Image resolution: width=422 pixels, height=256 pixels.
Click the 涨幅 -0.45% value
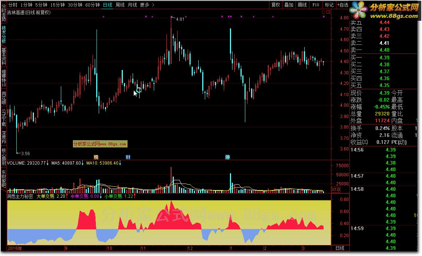(382, 107)
